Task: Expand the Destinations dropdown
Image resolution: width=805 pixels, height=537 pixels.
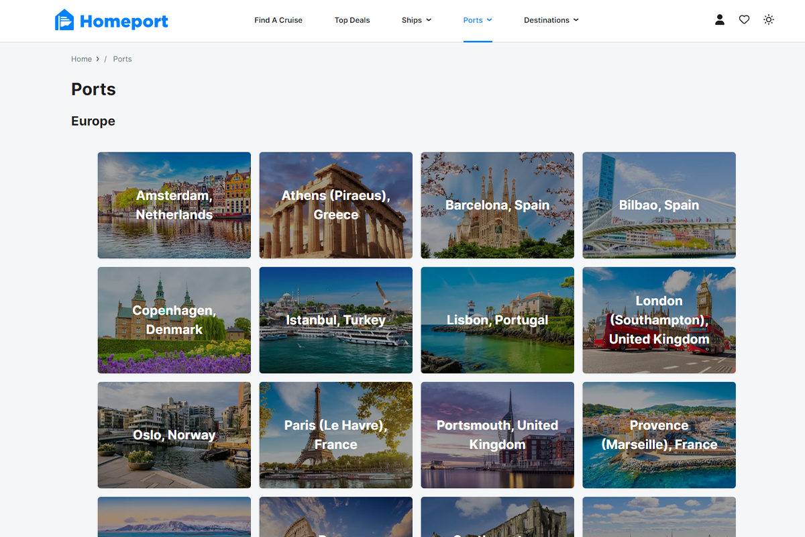Action: click(551, 20)
